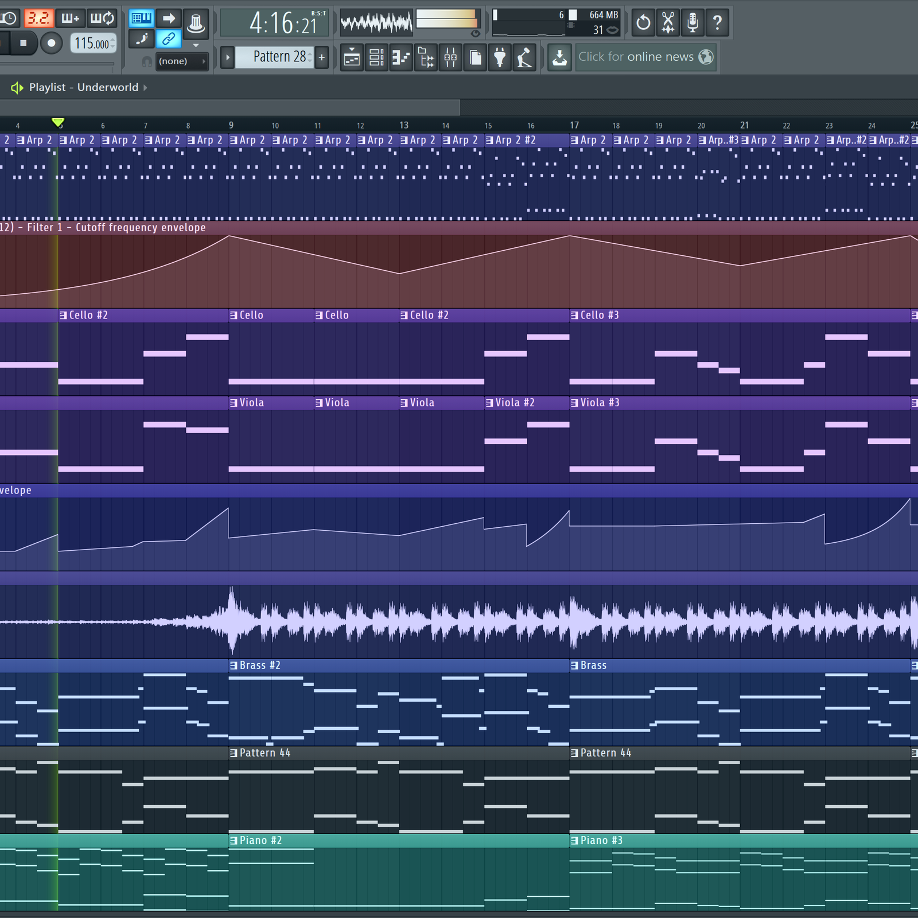
Task: Click the microphone one-click recording icon
Action: coord(693,23)
